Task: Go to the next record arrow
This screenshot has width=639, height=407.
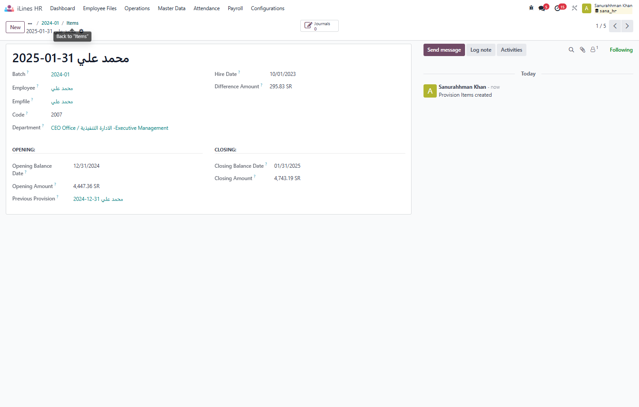Action: [x=627, y=26]
